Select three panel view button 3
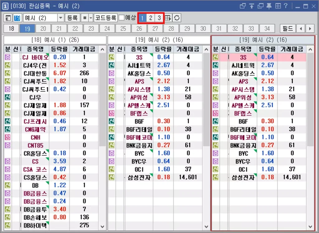319x233 pixels. point(159,18)
